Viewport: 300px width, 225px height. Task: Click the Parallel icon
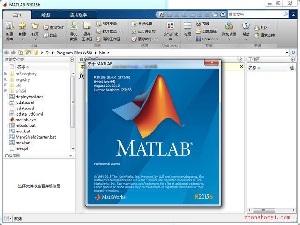[x=198, y=39]
